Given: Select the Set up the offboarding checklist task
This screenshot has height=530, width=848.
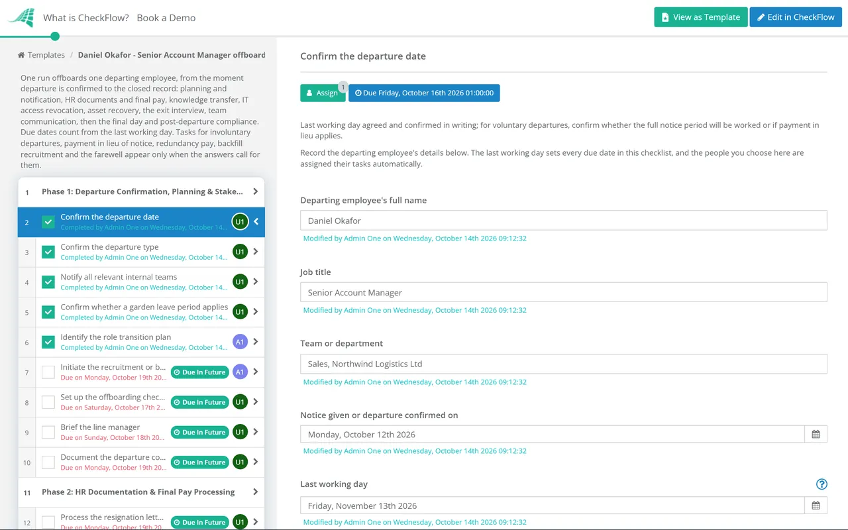Looking at the screenshot, I should point(141,402).
